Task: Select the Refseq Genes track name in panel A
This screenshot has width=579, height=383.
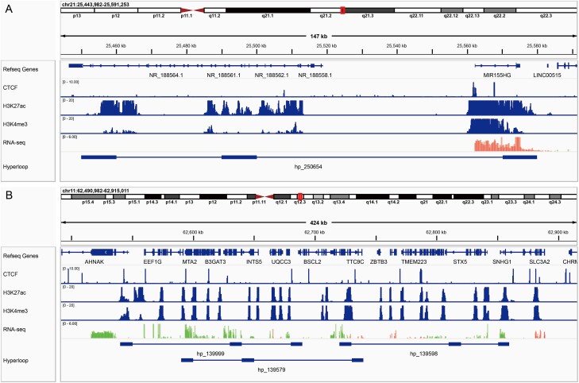Action: tap(21, 69)
